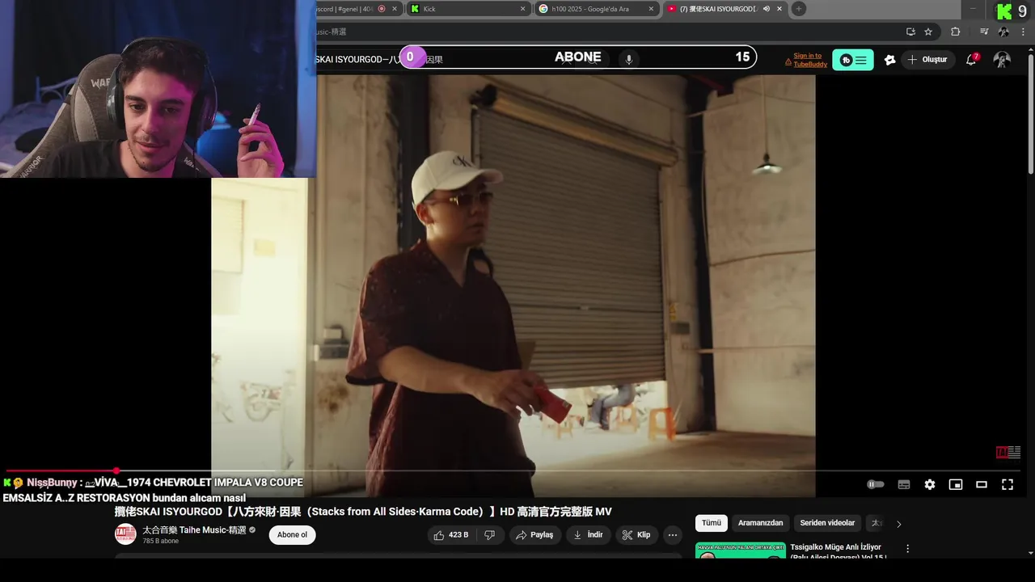Open the more actions menu under the video

point(673,535)
